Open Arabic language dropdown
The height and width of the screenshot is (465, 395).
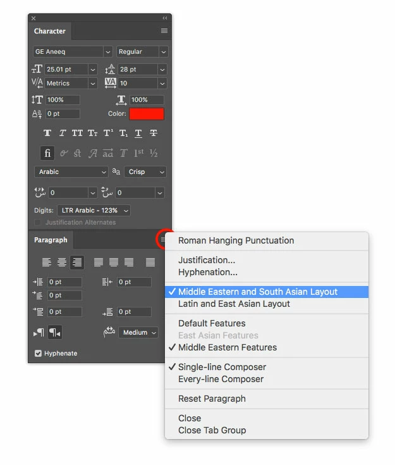pyautogui.click(x=71, y=171)
